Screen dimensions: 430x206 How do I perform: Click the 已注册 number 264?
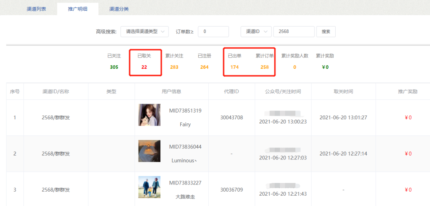(204, 67)
